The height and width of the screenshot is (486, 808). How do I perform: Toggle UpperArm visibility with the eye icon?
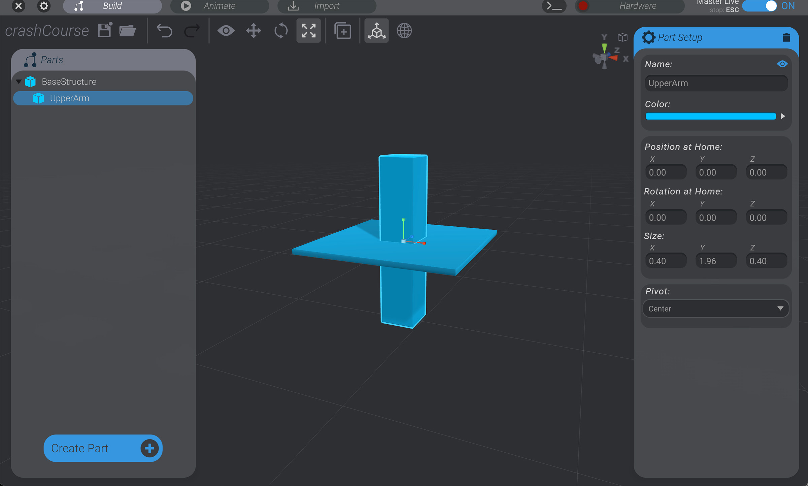[x=782, y=64]
